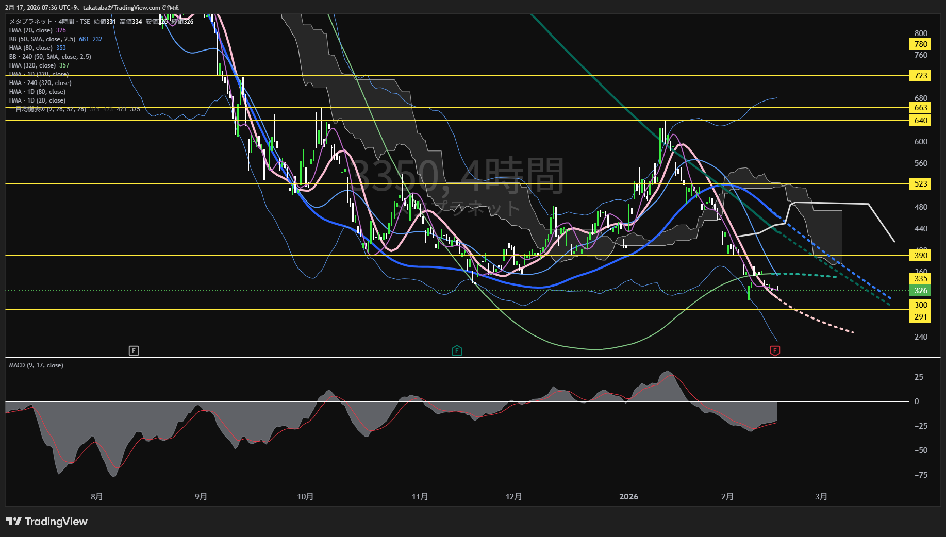Viewport: 946px width, 537px height.
Task: Click the 10月 label on the time axis
Action: click(305, 497)
